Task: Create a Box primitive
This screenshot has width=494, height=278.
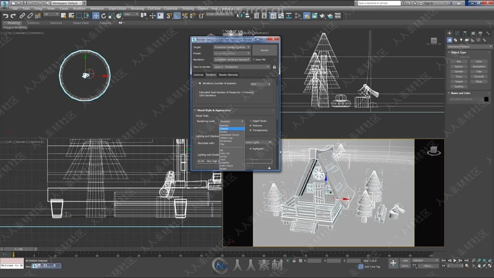Action: [x=458, y=61]
